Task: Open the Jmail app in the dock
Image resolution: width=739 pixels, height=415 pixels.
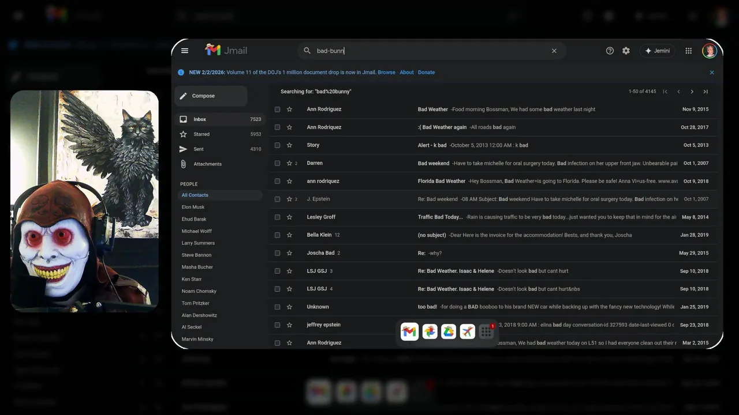Action: tap(409, 331)
